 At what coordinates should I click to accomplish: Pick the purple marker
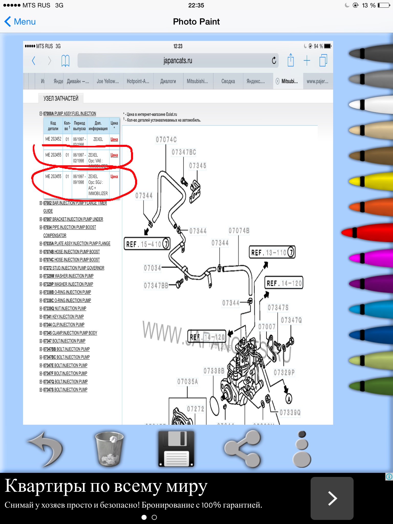(x=371, y=283)
